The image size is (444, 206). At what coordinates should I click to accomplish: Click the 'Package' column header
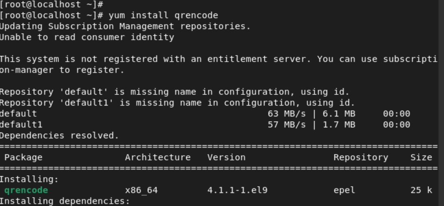point(24,157)
